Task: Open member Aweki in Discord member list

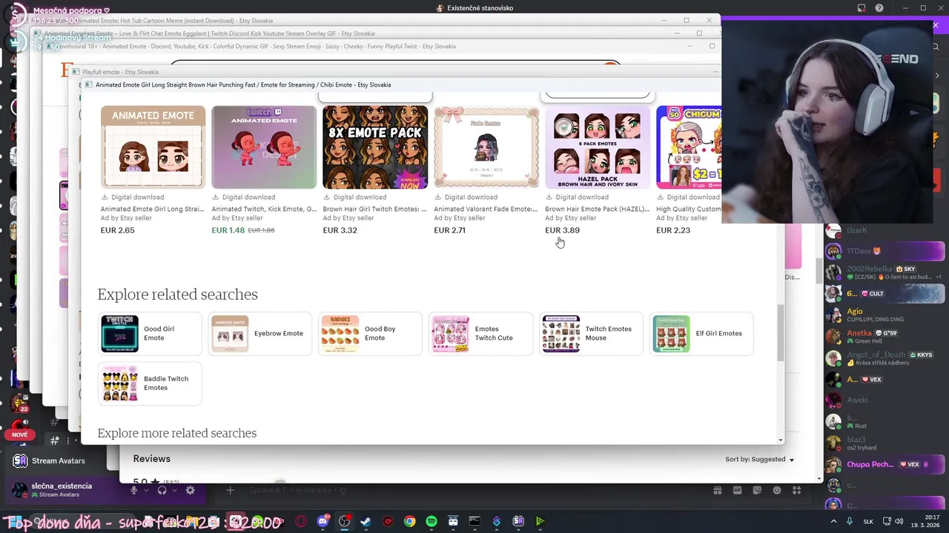Action: (x=884, y=400)
